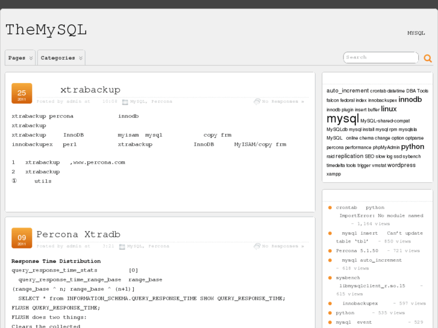Select the python tag in tag cloud
Screen dimensions: 438x328
point(413,147)
